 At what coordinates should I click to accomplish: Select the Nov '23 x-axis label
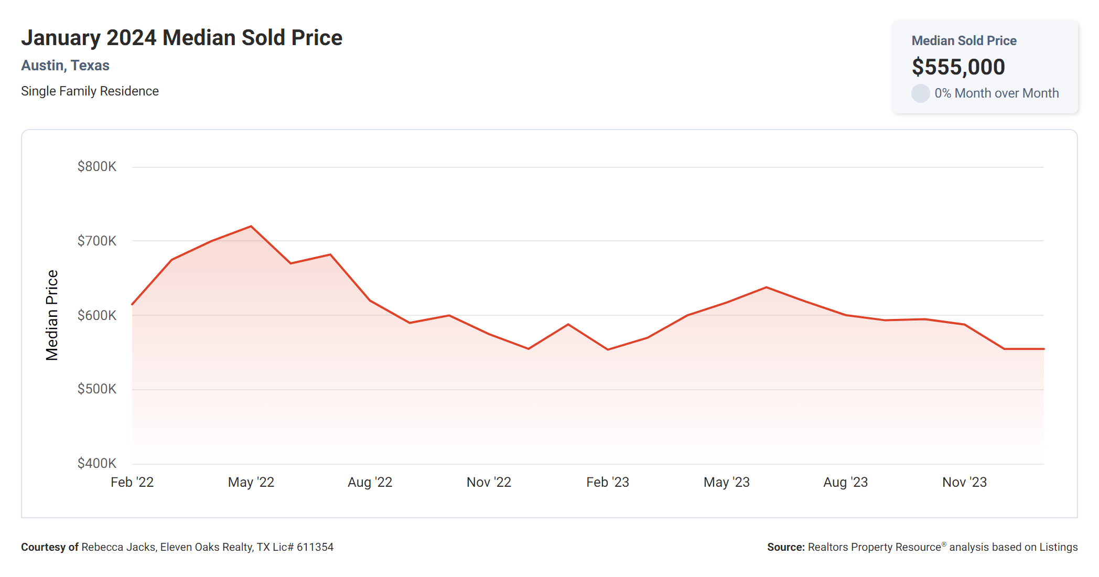[x=964, y=482]
